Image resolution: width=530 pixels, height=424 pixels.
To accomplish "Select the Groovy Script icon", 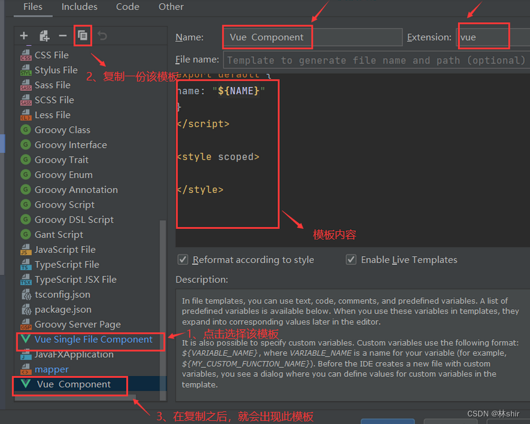I will click(x=26, y=204).
